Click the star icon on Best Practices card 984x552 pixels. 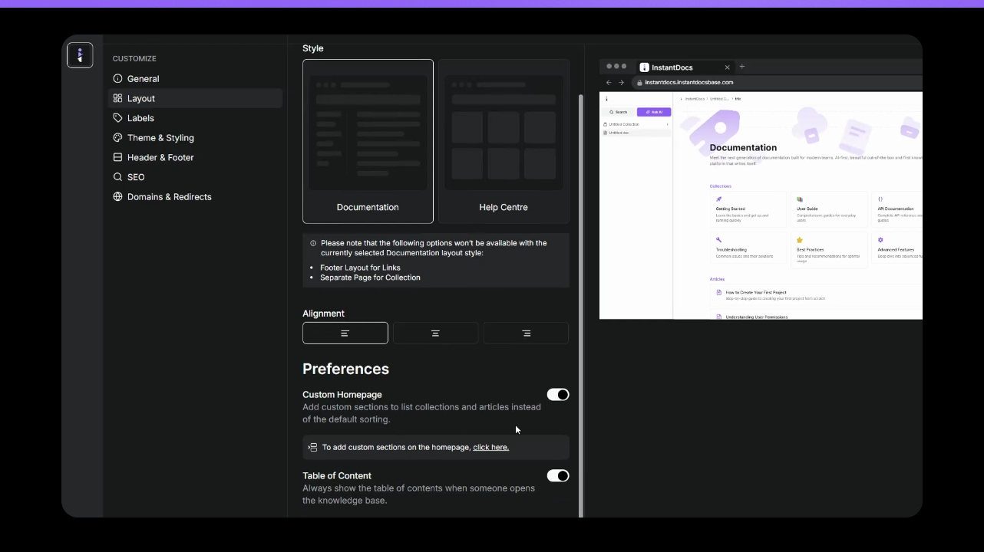(800, 240)
